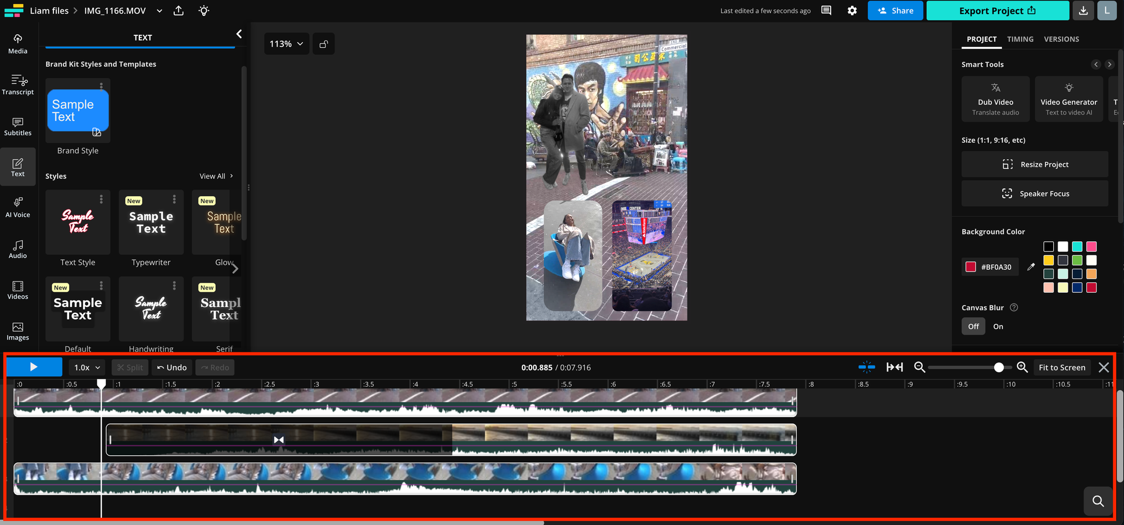Select the TEXT panel tab header
The height and width of the screenshot is (525, 1124).
click(142, 38)
